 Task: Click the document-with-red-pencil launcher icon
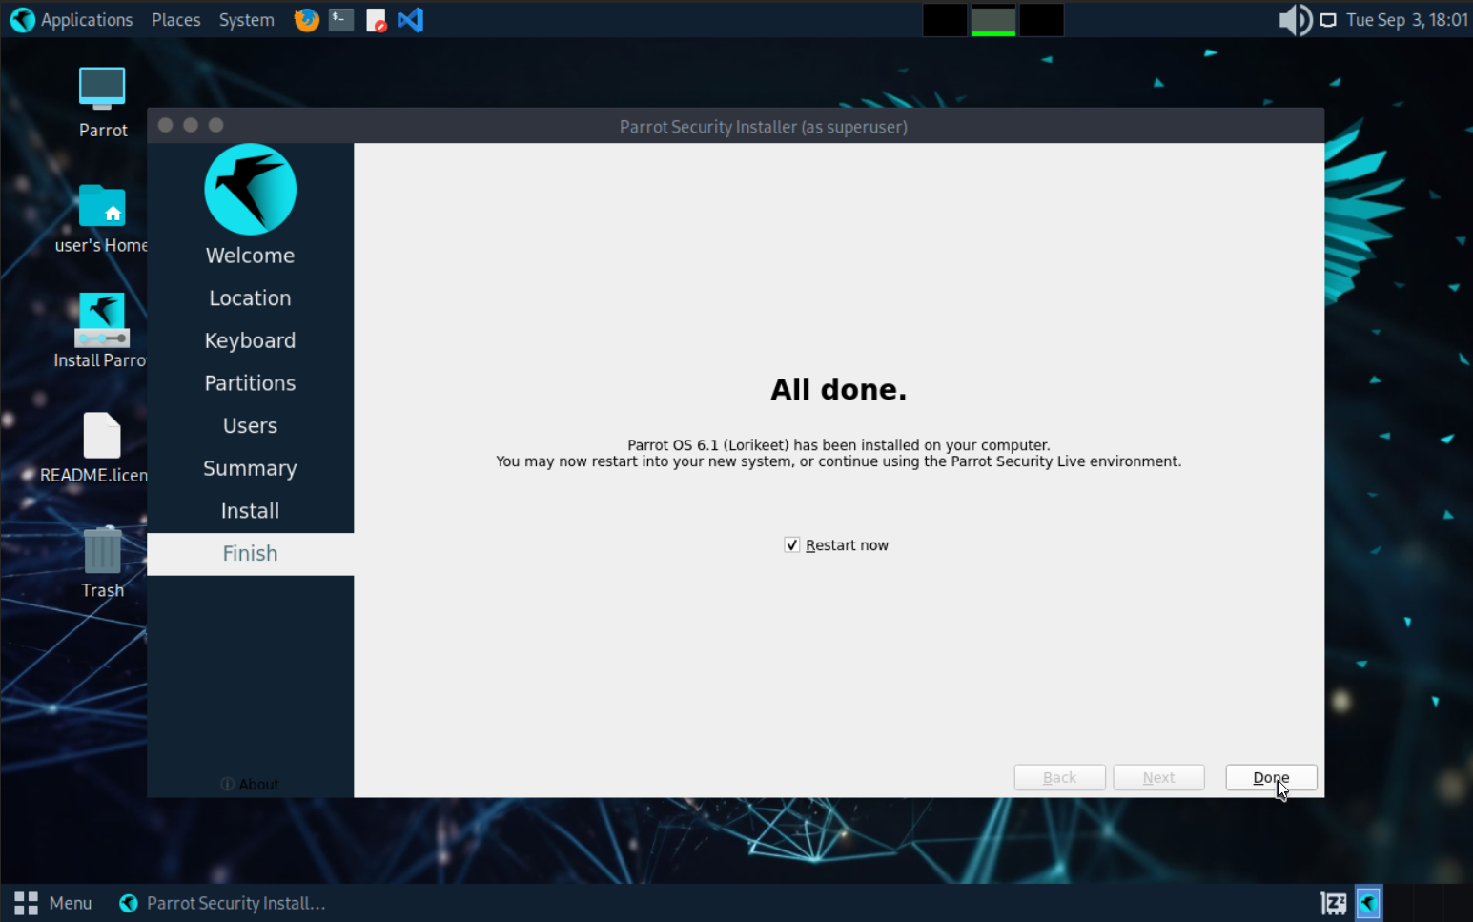377,20
